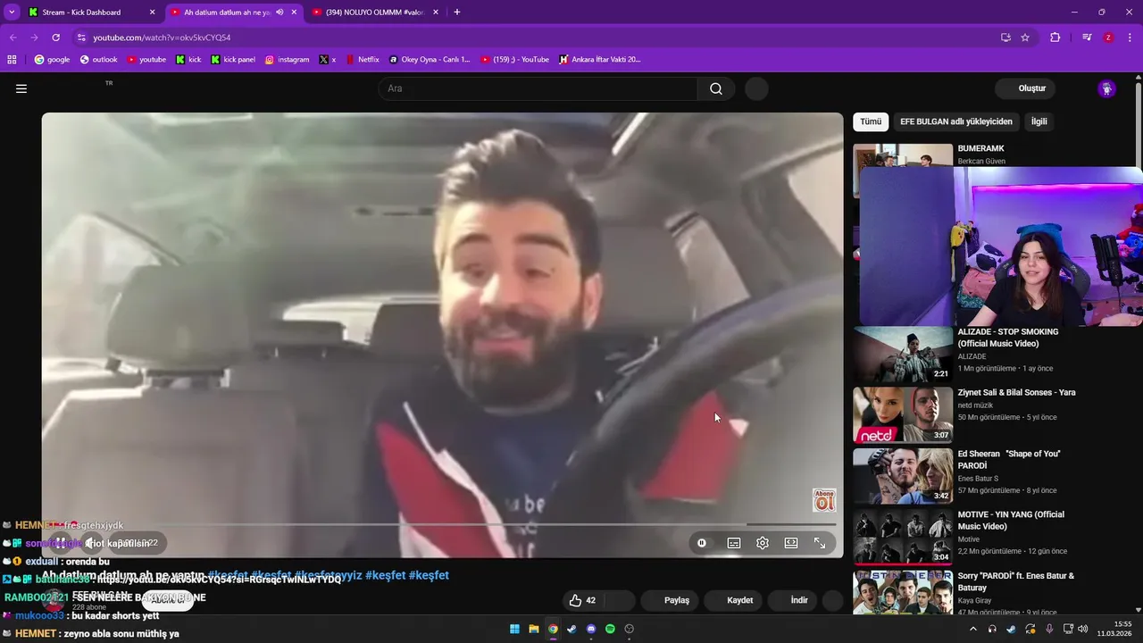Open File Explorer from the taskbar
The width and height of the screenshot is (1143, 643).
tap(533, 629)
